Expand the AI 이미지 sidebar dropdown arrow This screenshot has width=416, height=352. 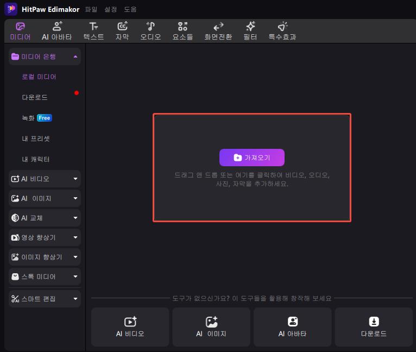75,198
